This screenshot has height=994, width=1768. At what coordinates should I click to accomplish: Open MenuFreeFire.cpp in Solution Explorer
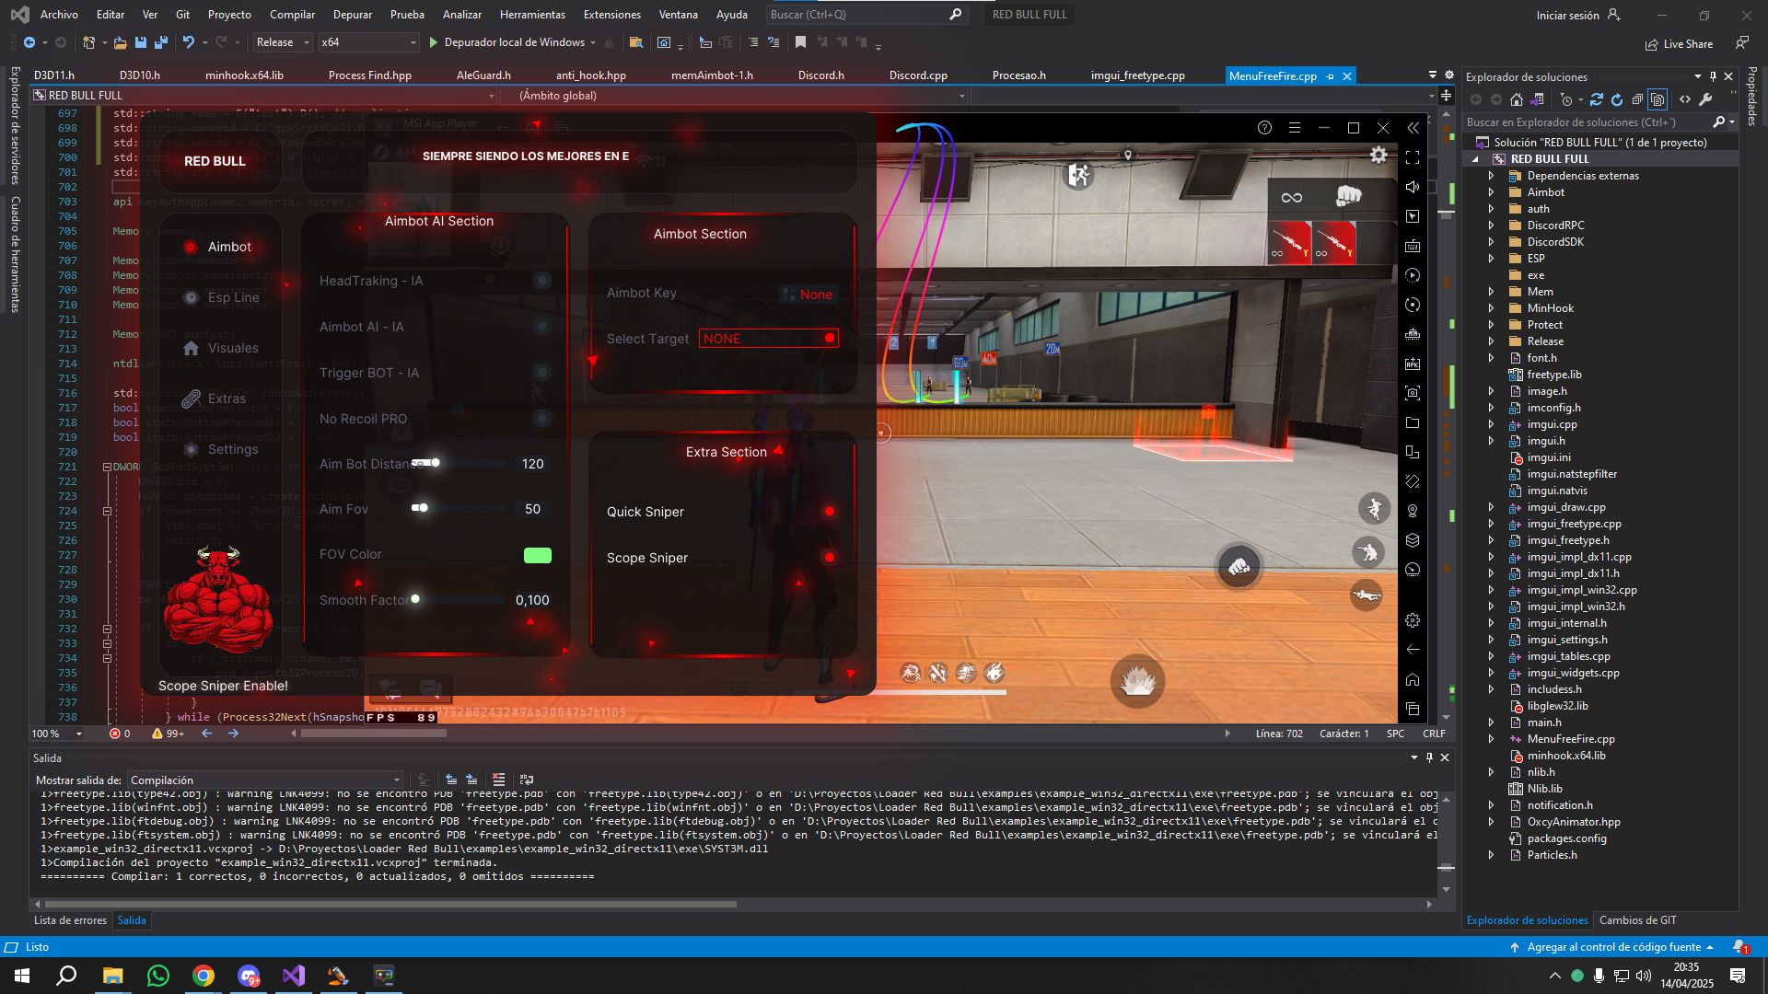1571,739
